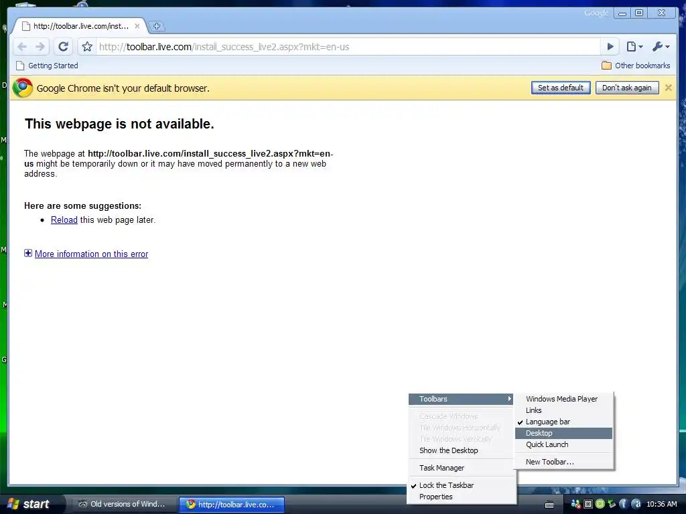Click the Reload link in suggestions
The image size is (686, 514).
tap(64, 220)
